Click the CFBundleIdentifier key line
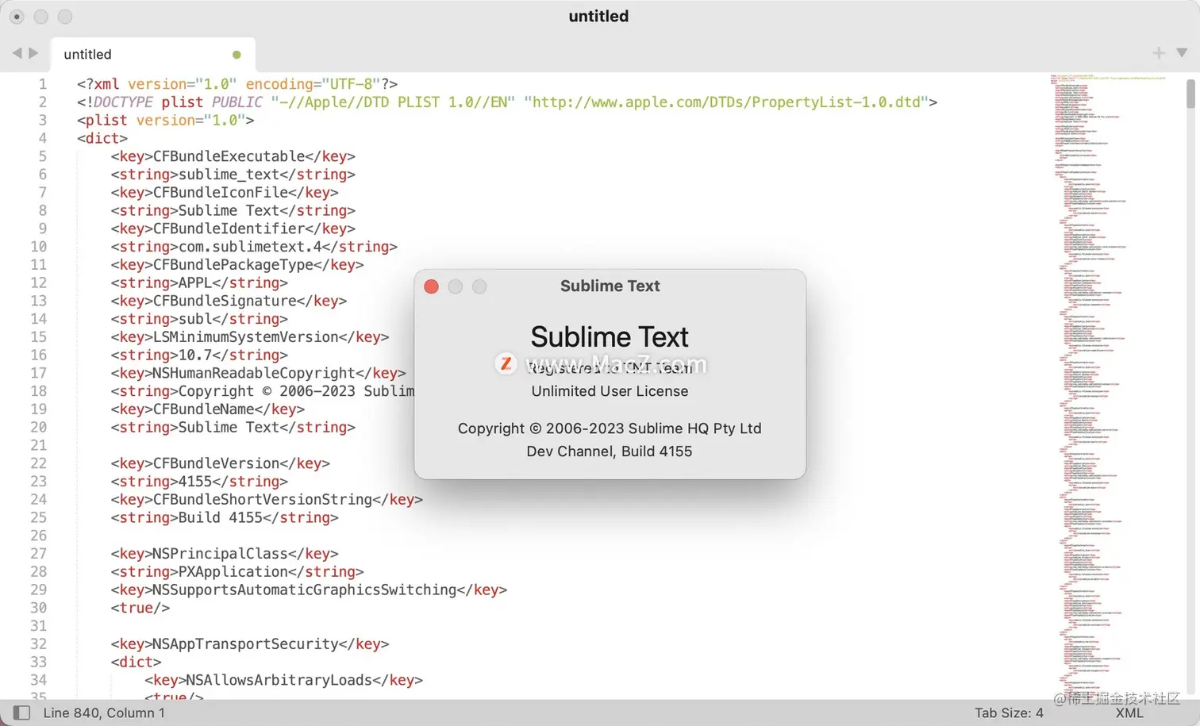This screenshot has height=726, width=1200. (x=233, y=229)
